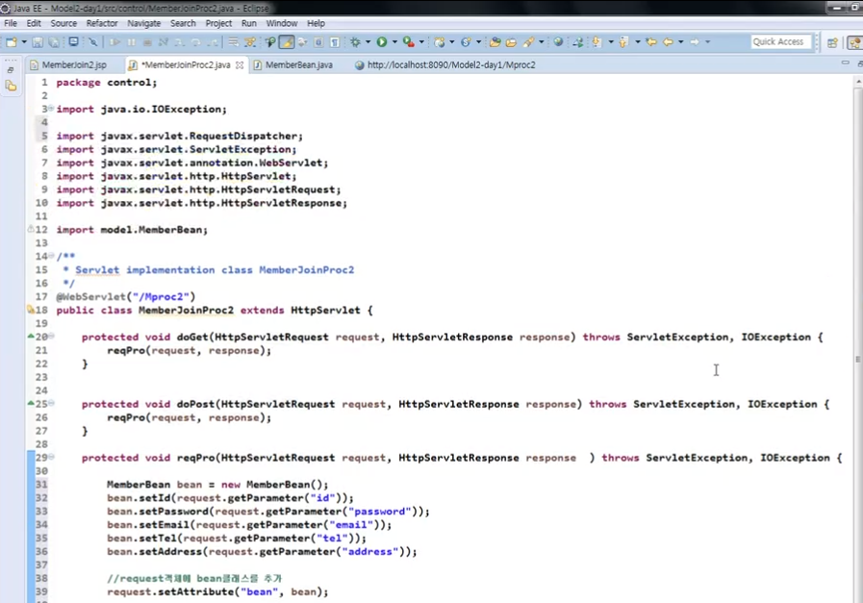Image resolution: width=863 pixels, height=603 pixels.
Task: Collapse Javadoc comment at line 14
Action: point(51,256)
